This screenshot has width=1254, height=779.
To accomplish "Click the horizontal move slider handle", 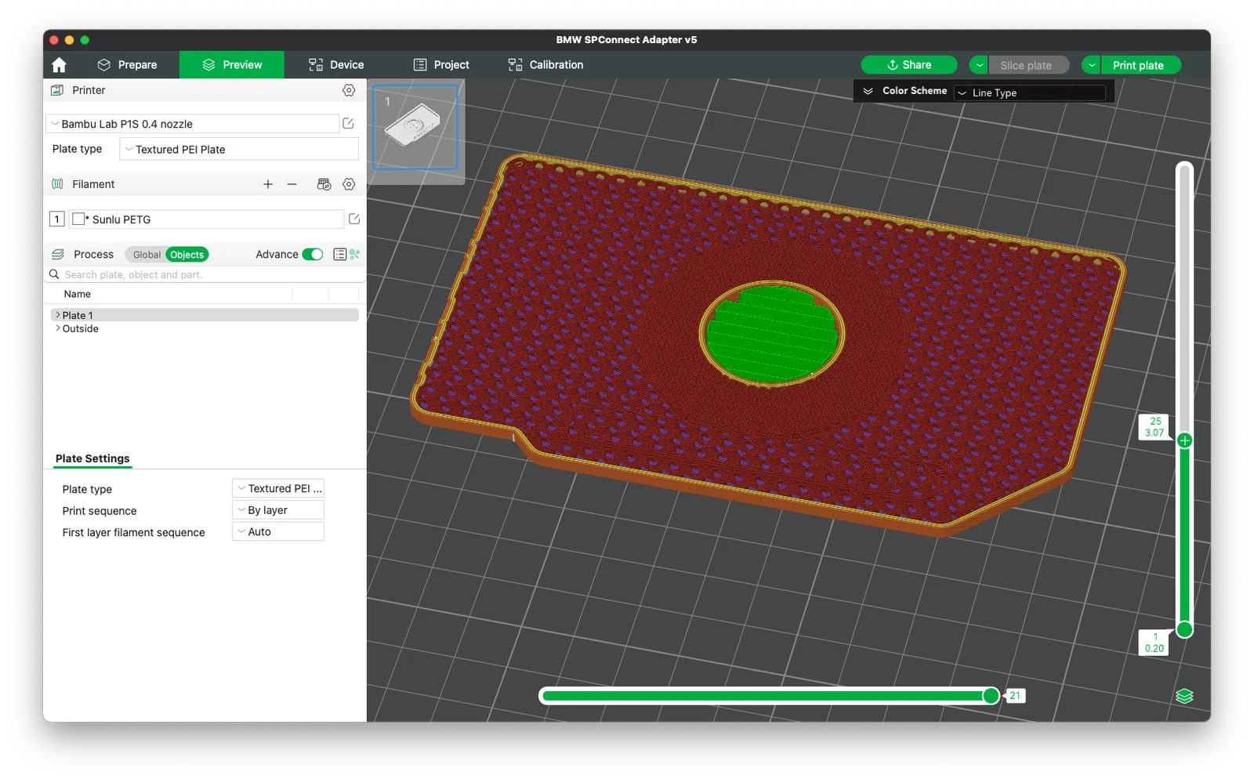I will coord(991,696).
